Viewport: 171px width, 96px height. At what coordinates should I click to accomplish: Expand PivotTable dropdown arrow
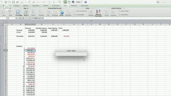21,12
